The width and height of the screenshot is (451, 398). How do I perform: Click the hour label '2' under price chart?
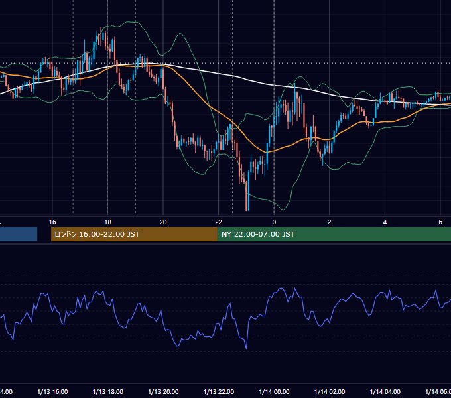330,222
